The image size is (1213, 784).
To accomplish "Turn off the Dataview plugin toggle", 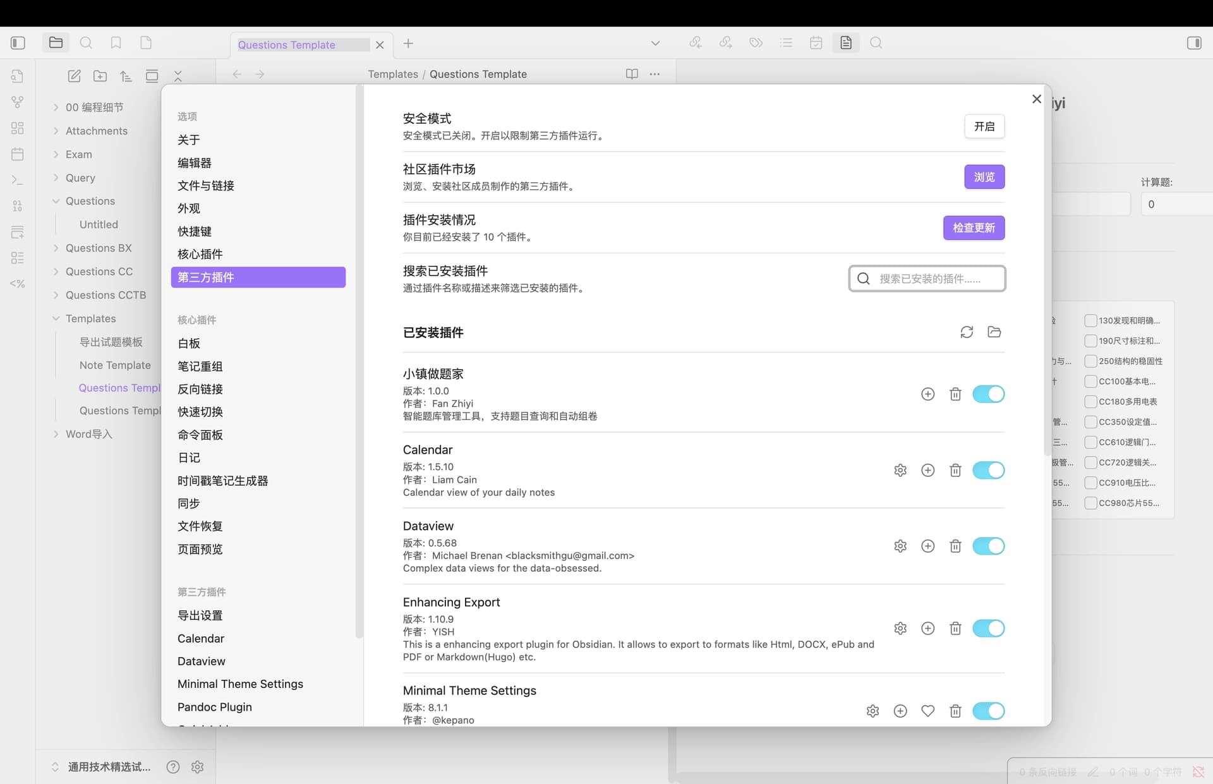I will (x=988, y=546).
